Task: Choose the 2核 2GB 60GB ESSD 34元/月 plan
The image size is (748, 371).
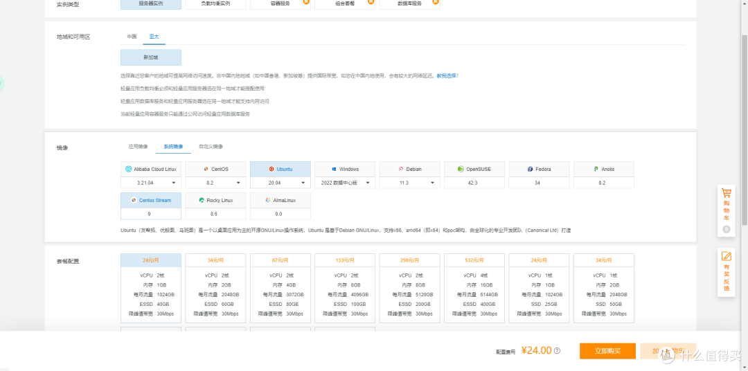Action: tap(215, 288)
